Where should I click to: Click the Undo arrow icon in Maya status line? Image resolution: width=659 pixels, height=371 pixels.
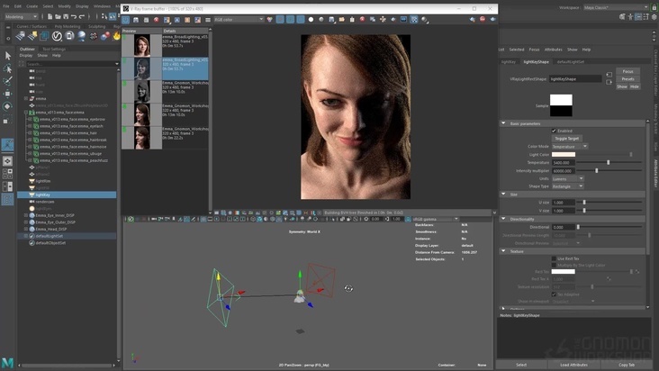point(74,16)
